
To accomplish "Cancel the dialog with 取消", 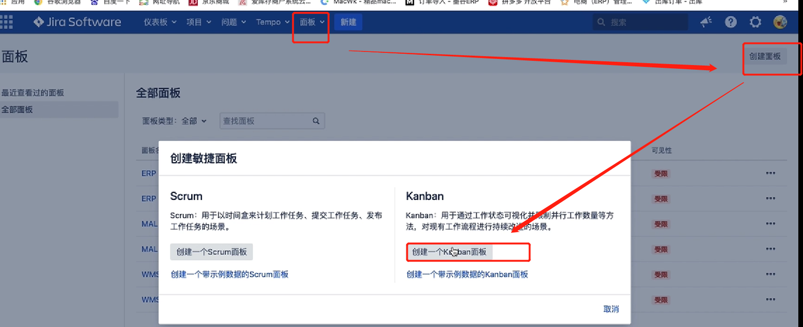I will click(x=611, y=309).
